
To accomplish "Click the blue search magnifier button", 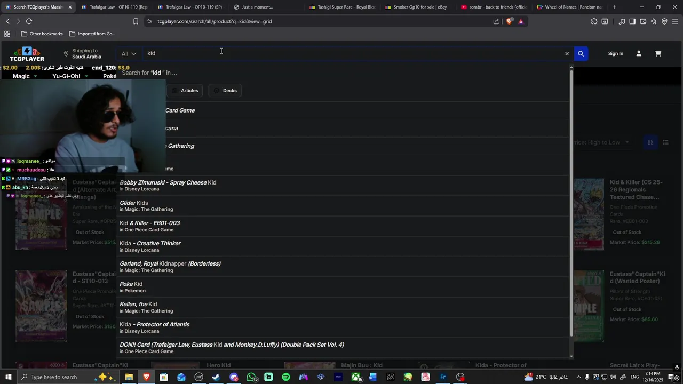I will click(x=581, y=53).
